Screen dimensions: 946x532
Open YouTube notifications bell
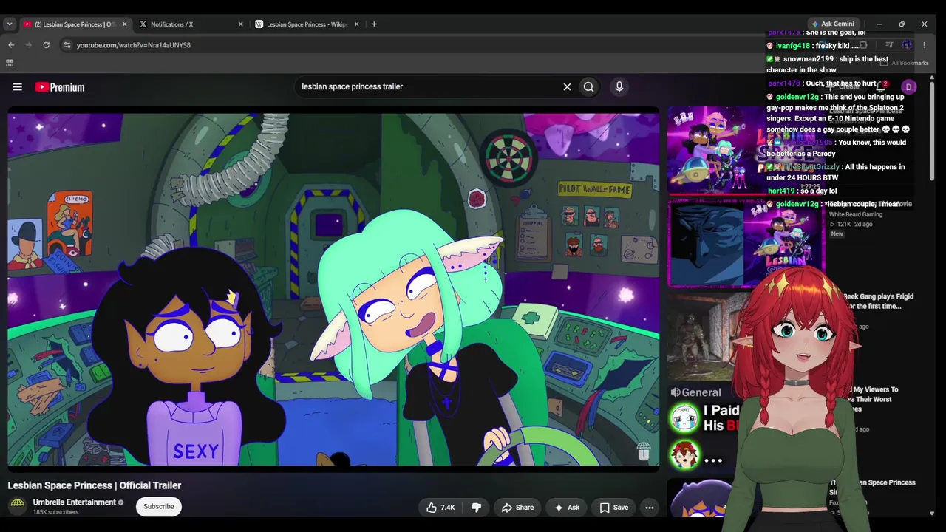pos(880,87)
